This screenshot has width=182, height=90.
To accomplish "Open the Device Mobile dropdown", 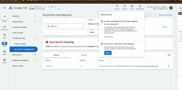I will click(x=93, y=32).
